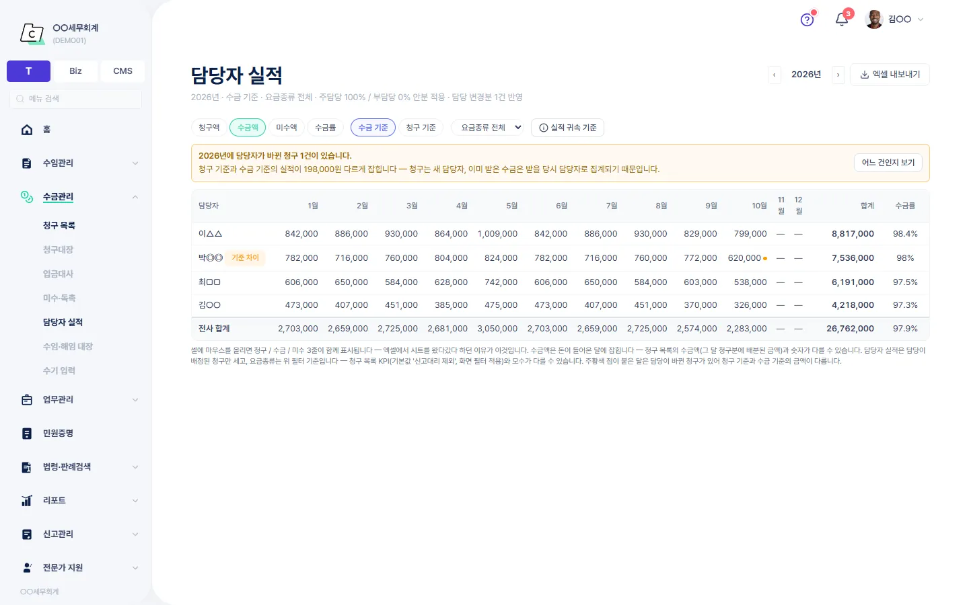
Task: Open 청구 목록 submenu item
Action: tap(59, 226)
